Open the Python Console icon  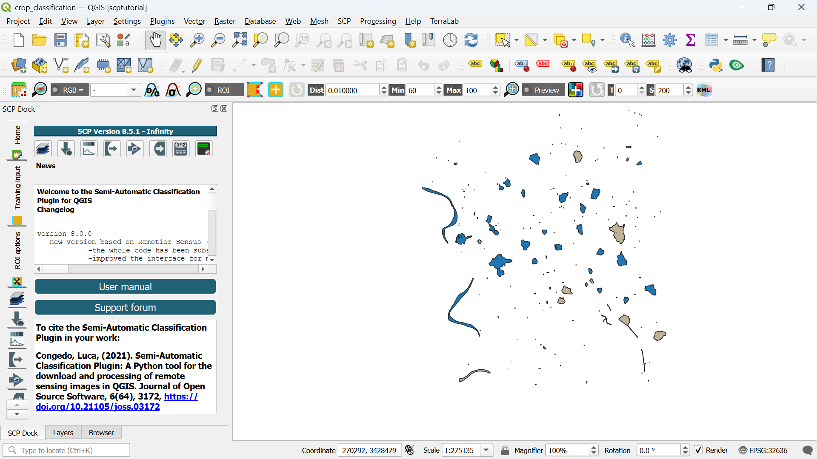tap(716, 65)
